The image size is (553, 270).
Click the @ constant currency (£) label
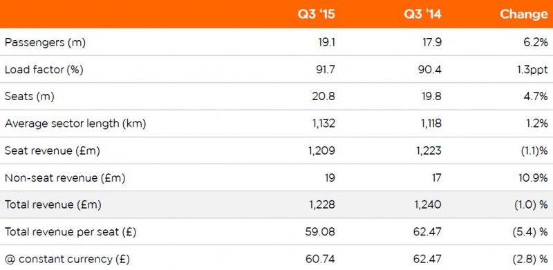[67, 260]
